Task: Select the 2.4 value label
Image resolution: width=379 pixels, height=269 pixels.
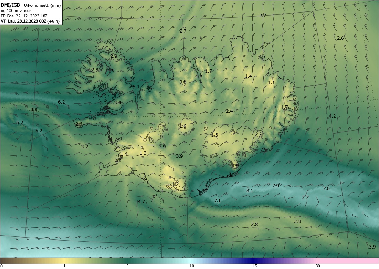Action: [x=229, y=111]
